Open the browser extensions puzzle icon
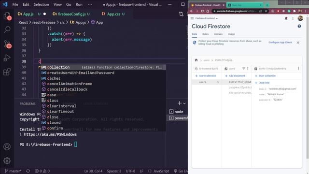Image resolution: width=309 pixels, height=174 pixels. (x=295, y=11)
